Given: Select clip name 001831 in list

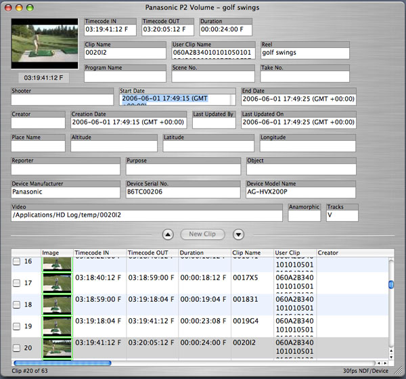Looking at the screenshot, I should (245, 299).
